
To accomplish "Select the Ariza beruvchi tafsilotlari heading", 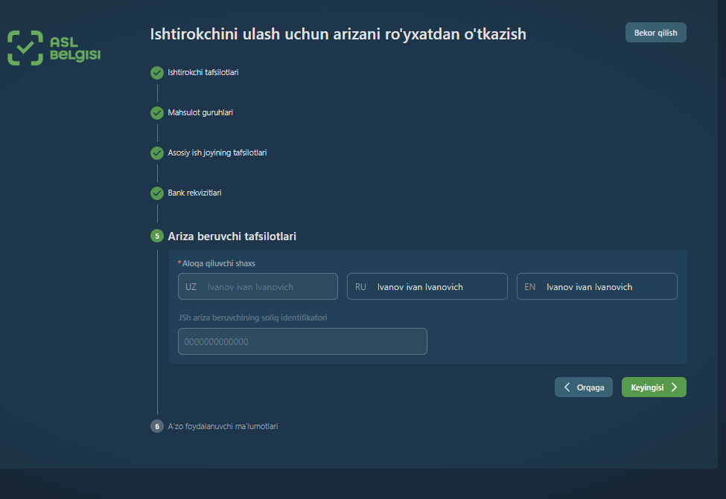I will tap(232, 236).
